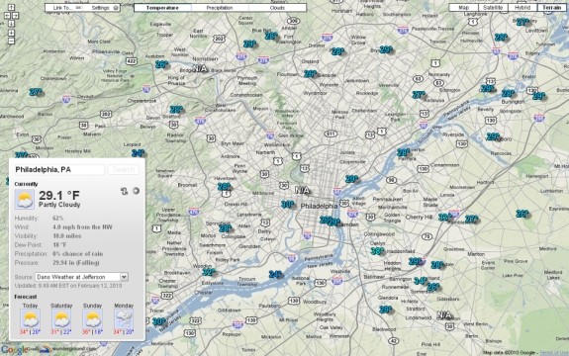Click the refresh icon in weather panel
569x356 pixels.
[124, 191]
